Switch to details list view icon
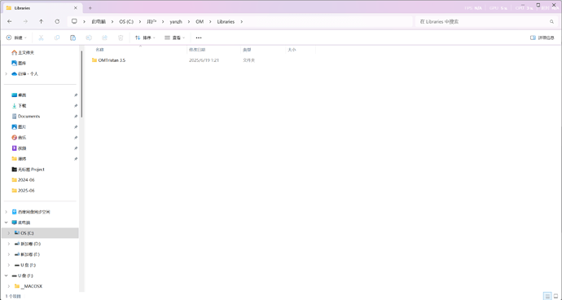This screenshot has height=300, width=562. 547,296
